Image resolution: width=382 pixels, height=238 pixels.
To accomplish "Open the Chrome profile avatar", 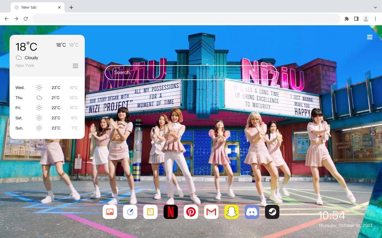I will coord(366,19).
